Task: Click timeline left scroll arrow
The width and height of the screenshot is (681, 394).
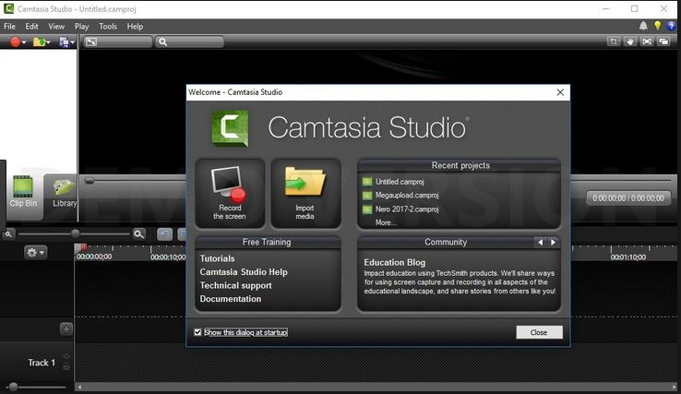Action: [x=79, y=387]
